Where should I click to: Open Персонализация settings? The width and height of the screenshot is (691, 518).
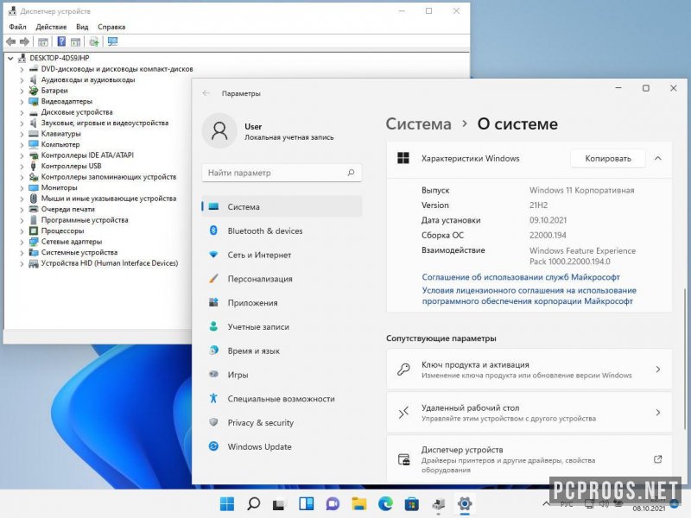282,279
